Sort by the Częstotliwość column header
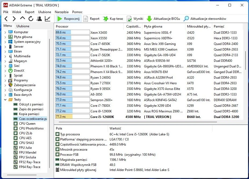 pyautogui.click(x=133, y=26)
